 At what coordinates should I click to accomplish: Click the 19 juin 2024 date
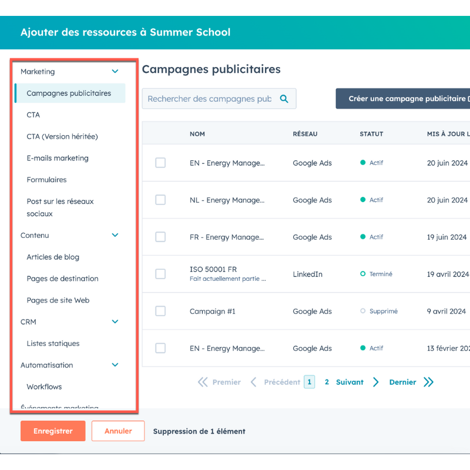(446, 237)
